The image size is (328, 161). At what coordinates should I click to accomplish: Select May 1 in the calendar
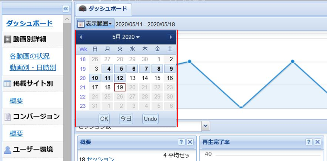[157, 59]
